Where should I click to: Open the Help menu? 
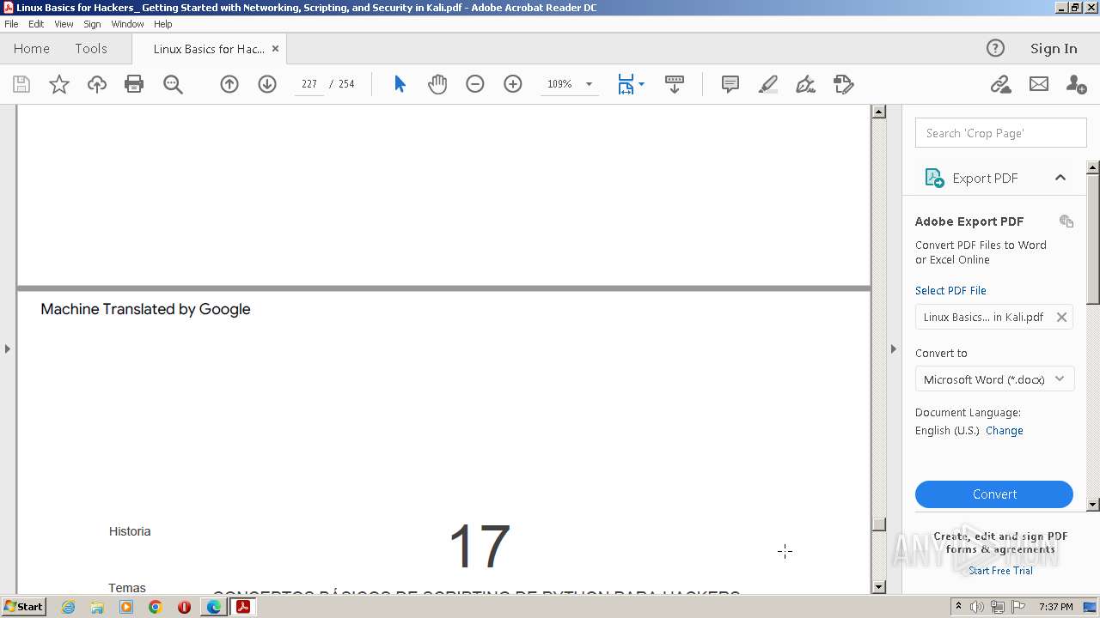(x=163, y=24)
